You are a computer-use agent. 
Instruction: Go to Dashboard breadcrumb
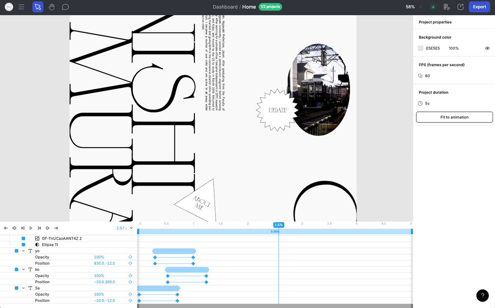click(x=225, y=7)
